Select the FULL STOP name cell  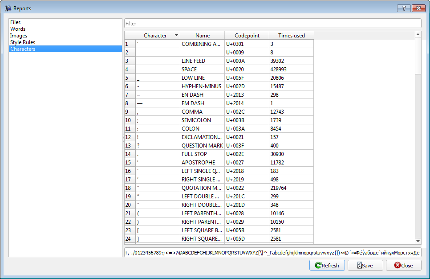click(x=203, y=154)
